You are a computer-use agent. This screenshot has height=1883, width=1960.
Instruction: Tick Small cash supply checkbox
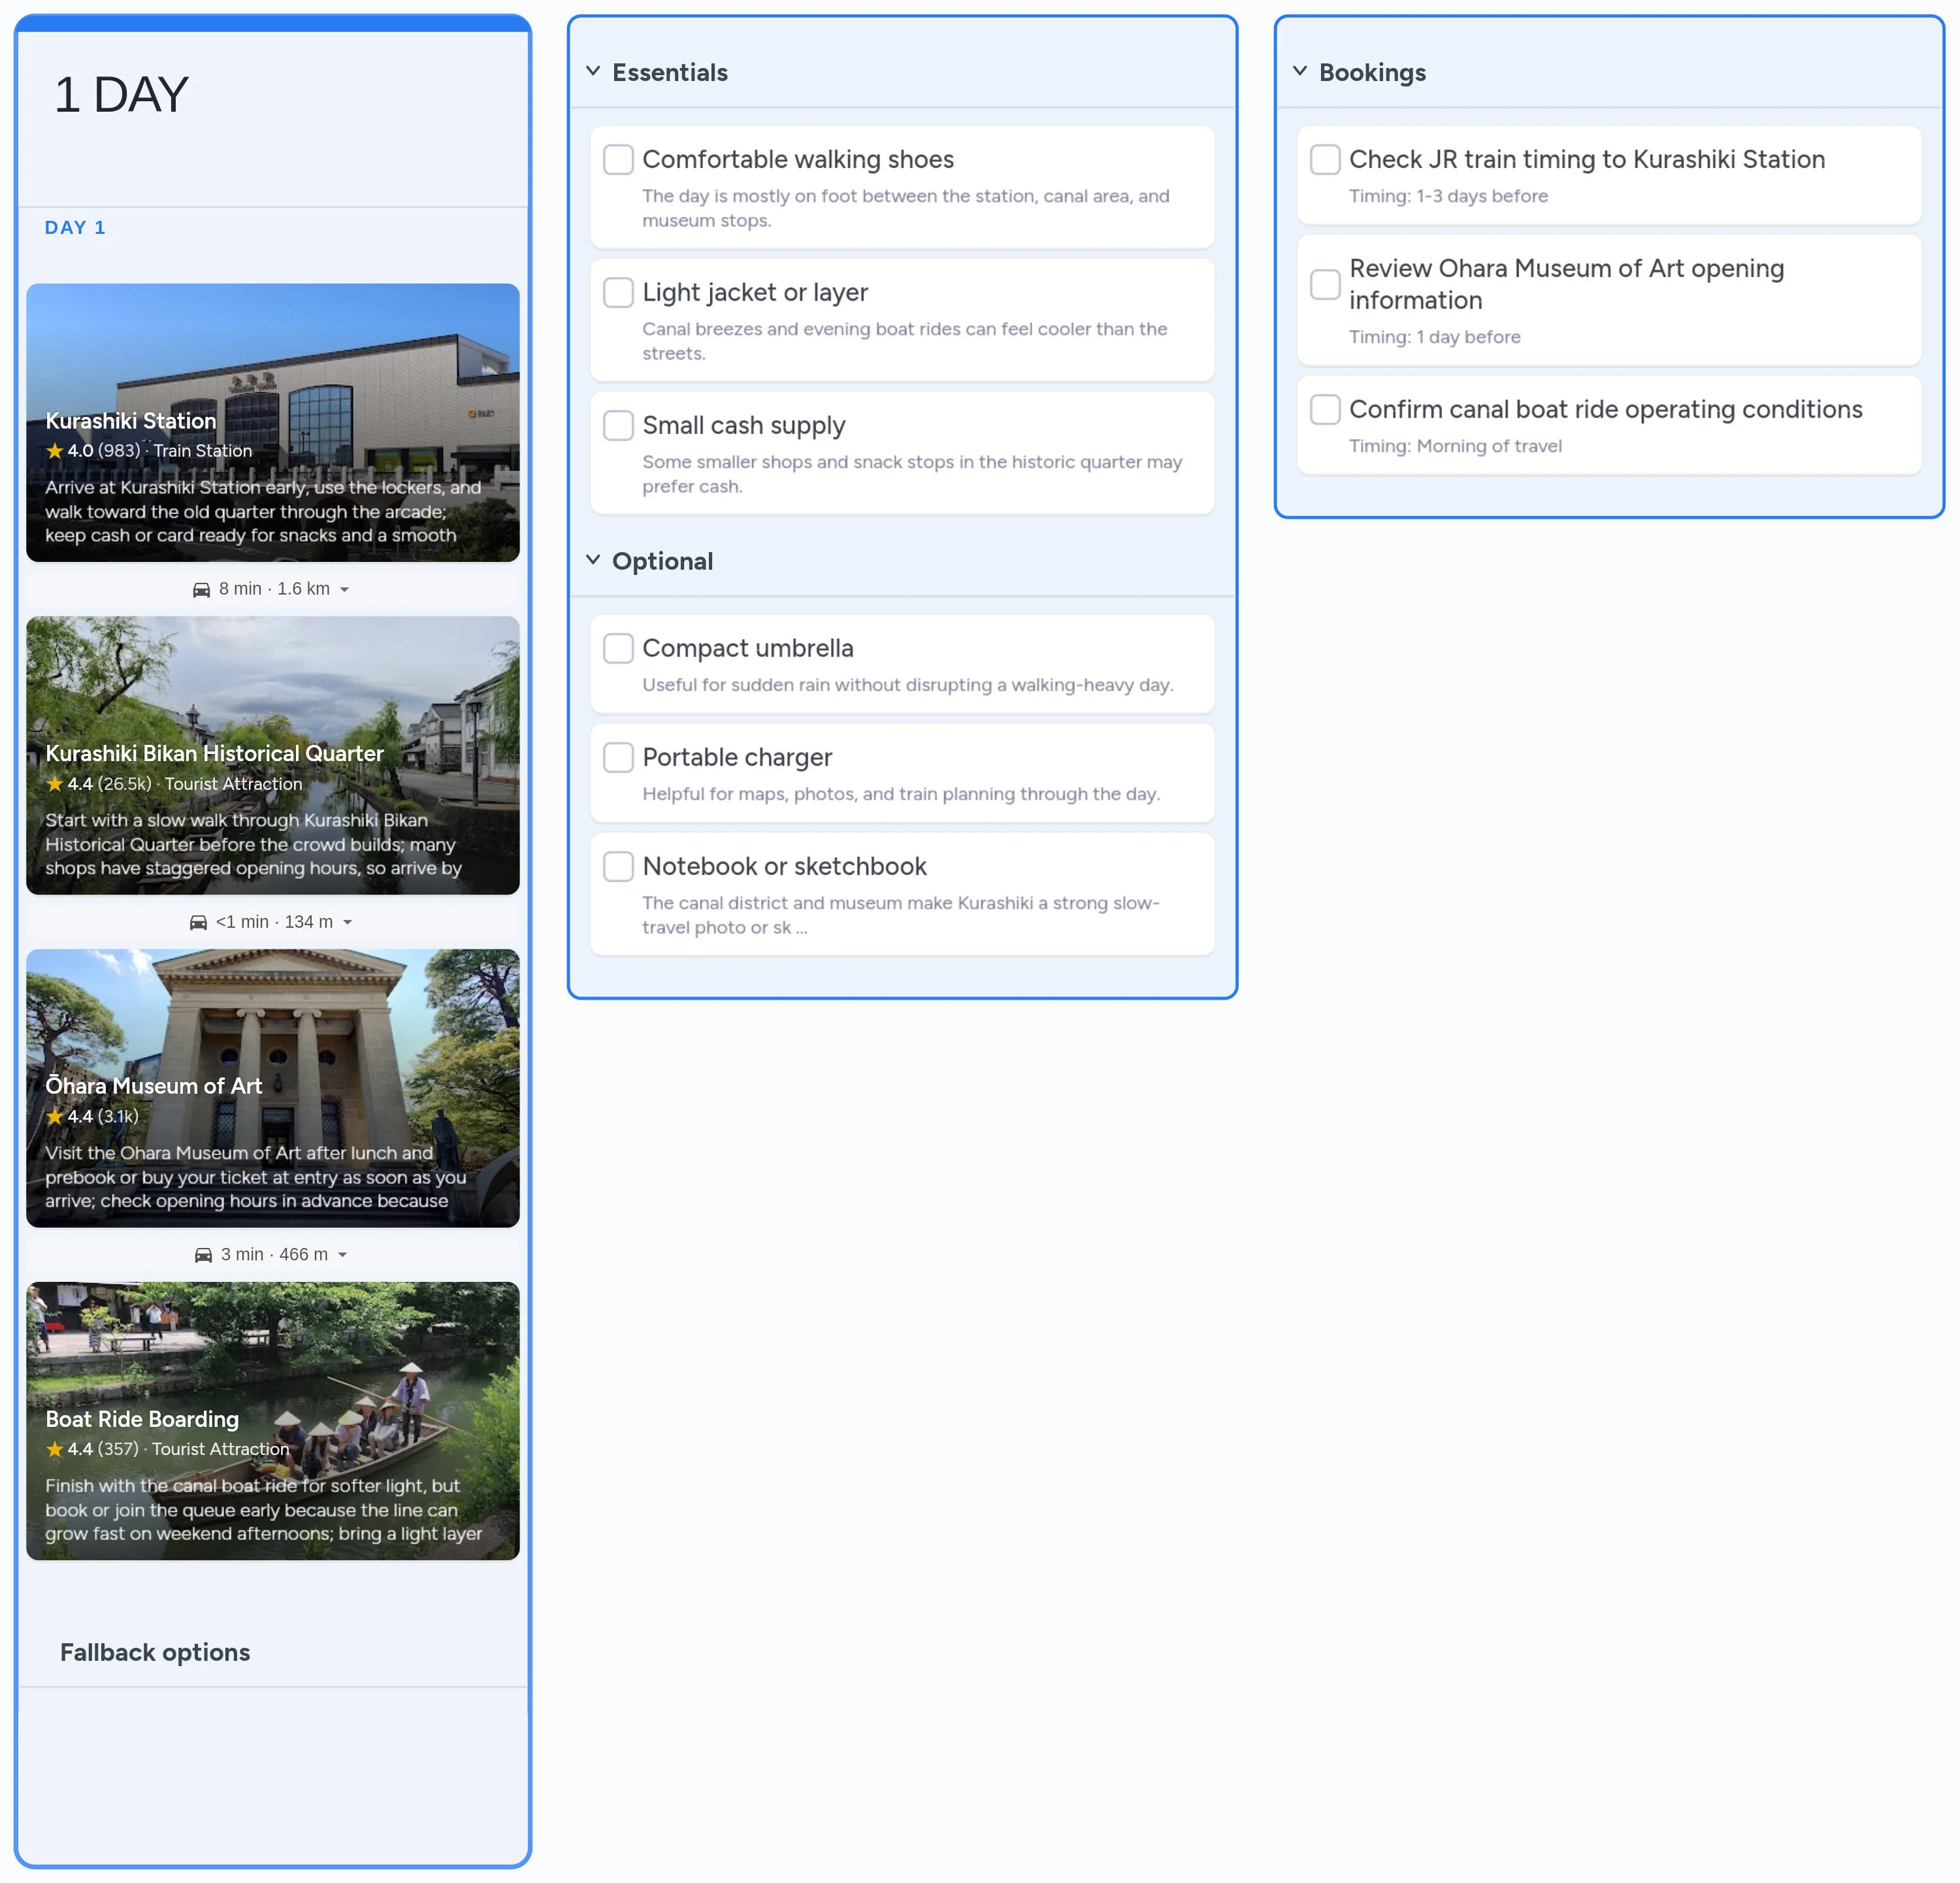[618, 425]
